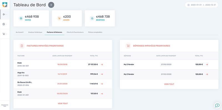The width and height of the screenshot is (222, 110).
Task: Click the calendar icon in date range
Action: [x=188, y=5]
